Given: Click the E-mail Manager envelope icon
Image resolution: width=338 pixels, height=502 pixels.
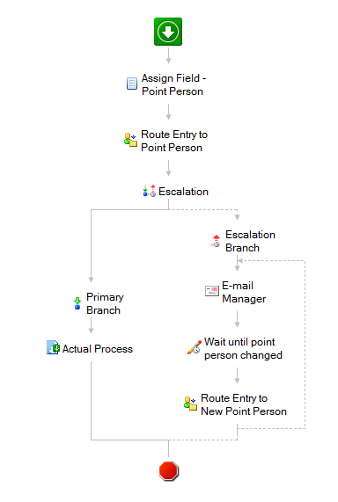Looking at the screenshot, I should [212, 291].
